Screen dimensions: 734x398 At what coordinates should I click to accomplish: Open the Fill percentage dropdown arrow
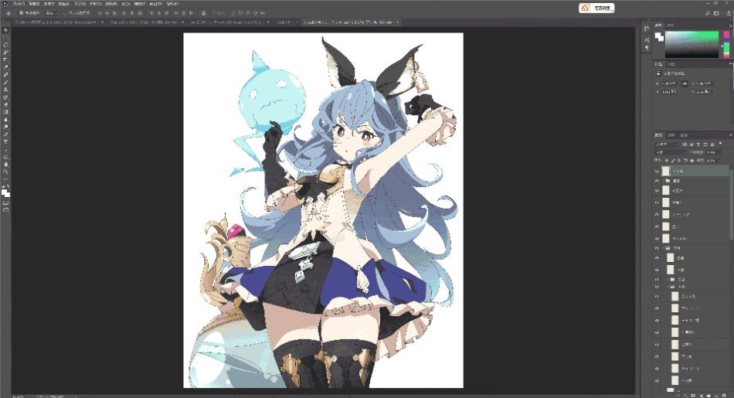click(x=719, y=161)
